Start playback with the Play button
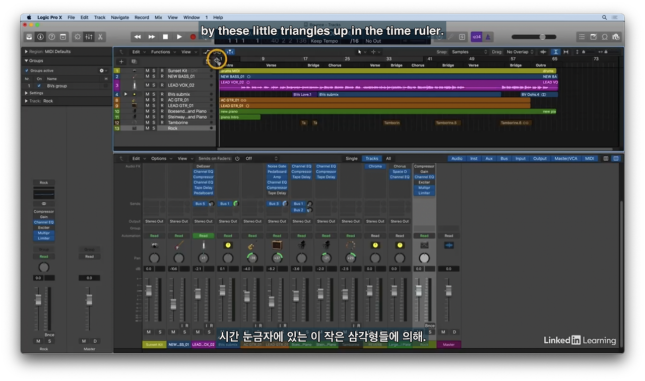The width and height of the screenshot is (645, 381). point(179,37)
